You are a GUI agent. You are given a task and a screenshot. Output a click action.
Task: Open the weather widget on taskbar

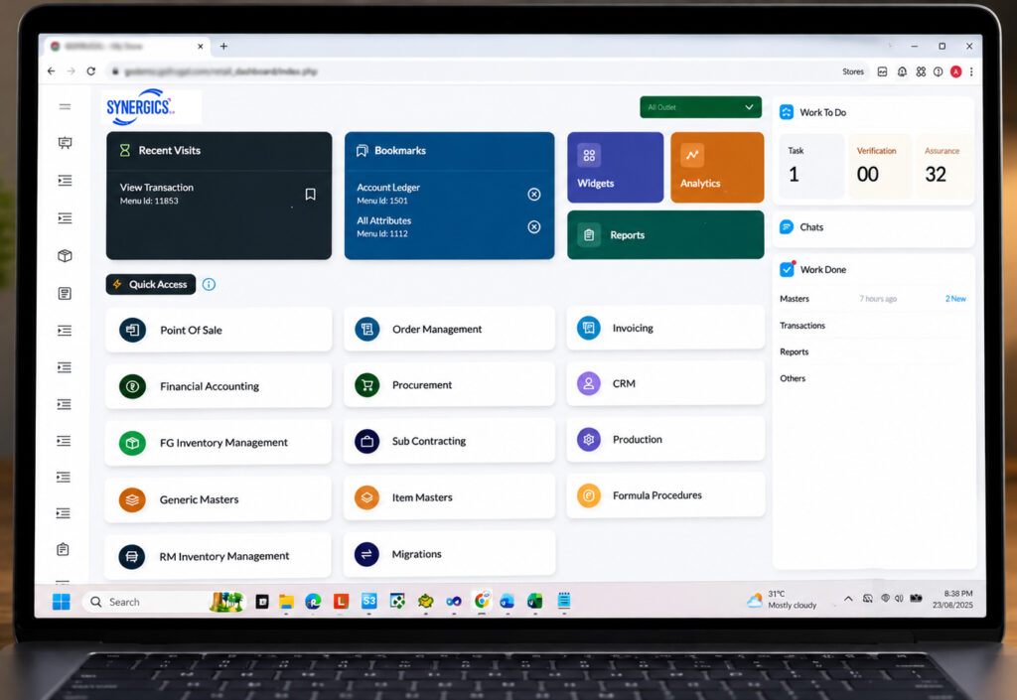point(783,600)
